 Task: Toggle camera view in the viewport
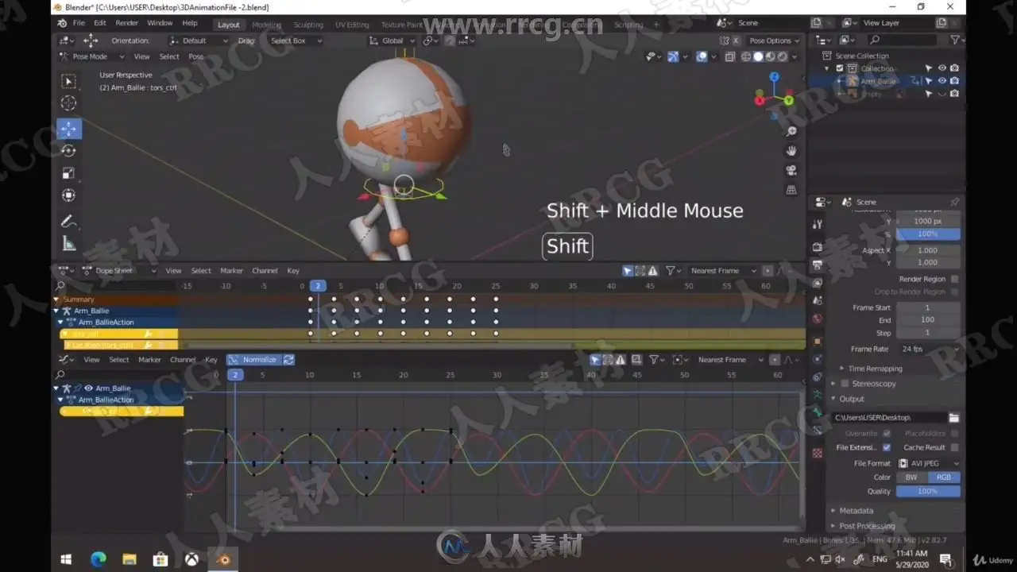pyautogui.click(x=791, y=171)
